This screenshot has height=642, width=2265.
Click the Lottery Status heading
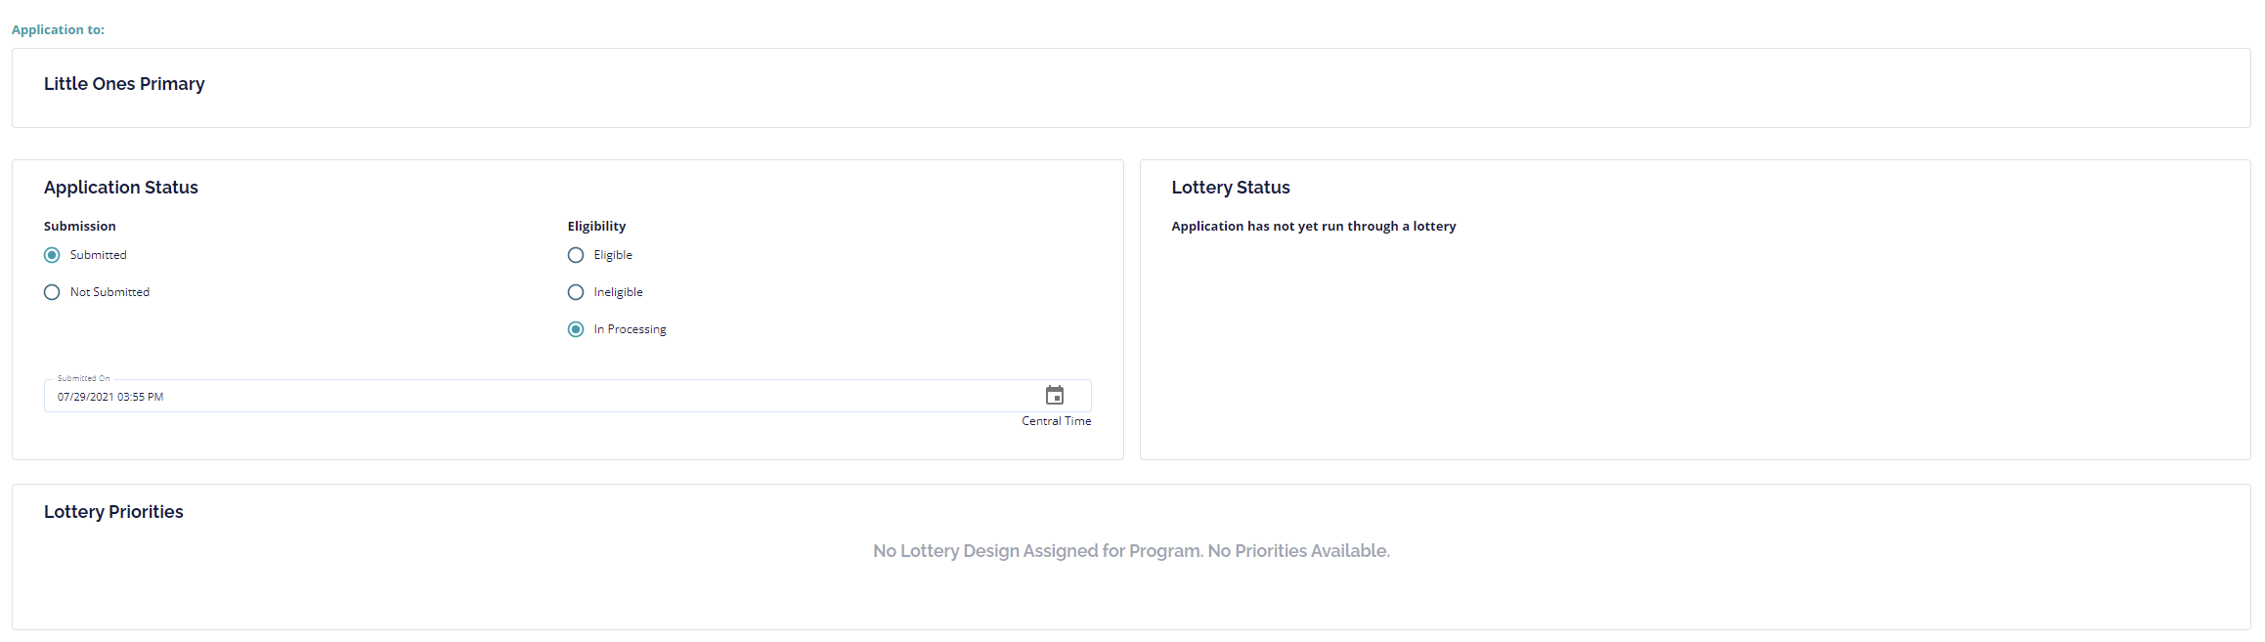pos(1231,188)
